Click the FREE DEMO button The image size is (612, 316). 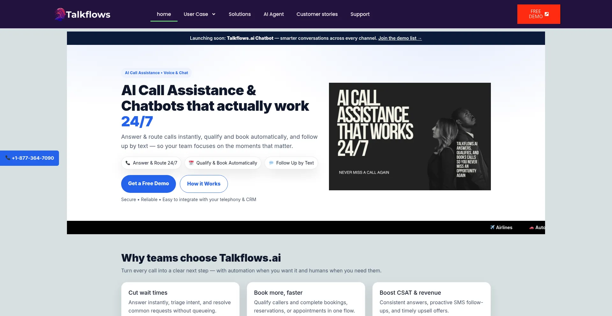(539, 14)
